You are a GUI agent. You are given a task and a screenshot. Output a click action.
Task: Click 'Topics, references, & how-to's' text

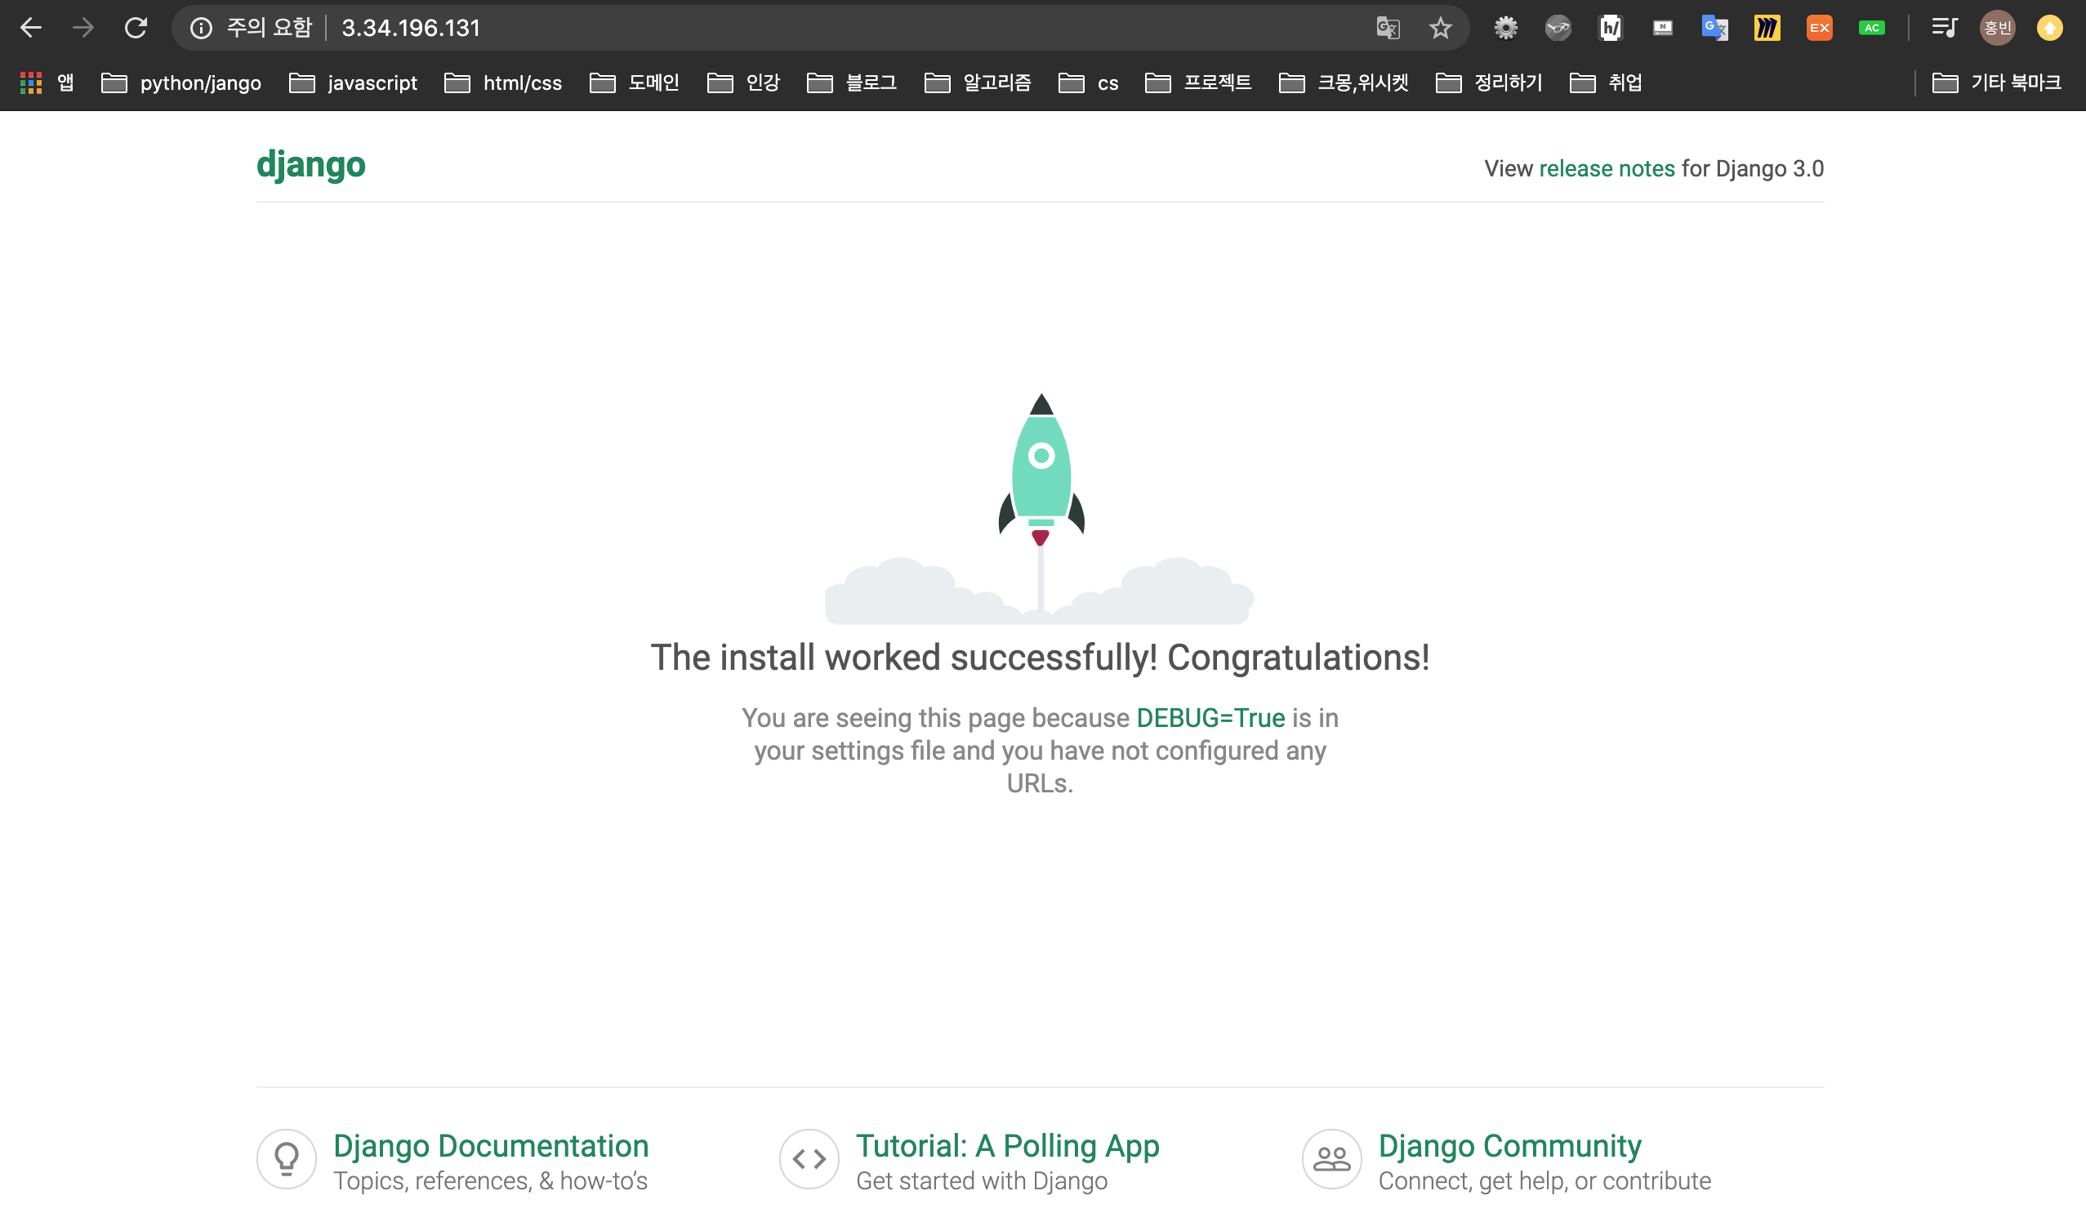pos(490,1180)
